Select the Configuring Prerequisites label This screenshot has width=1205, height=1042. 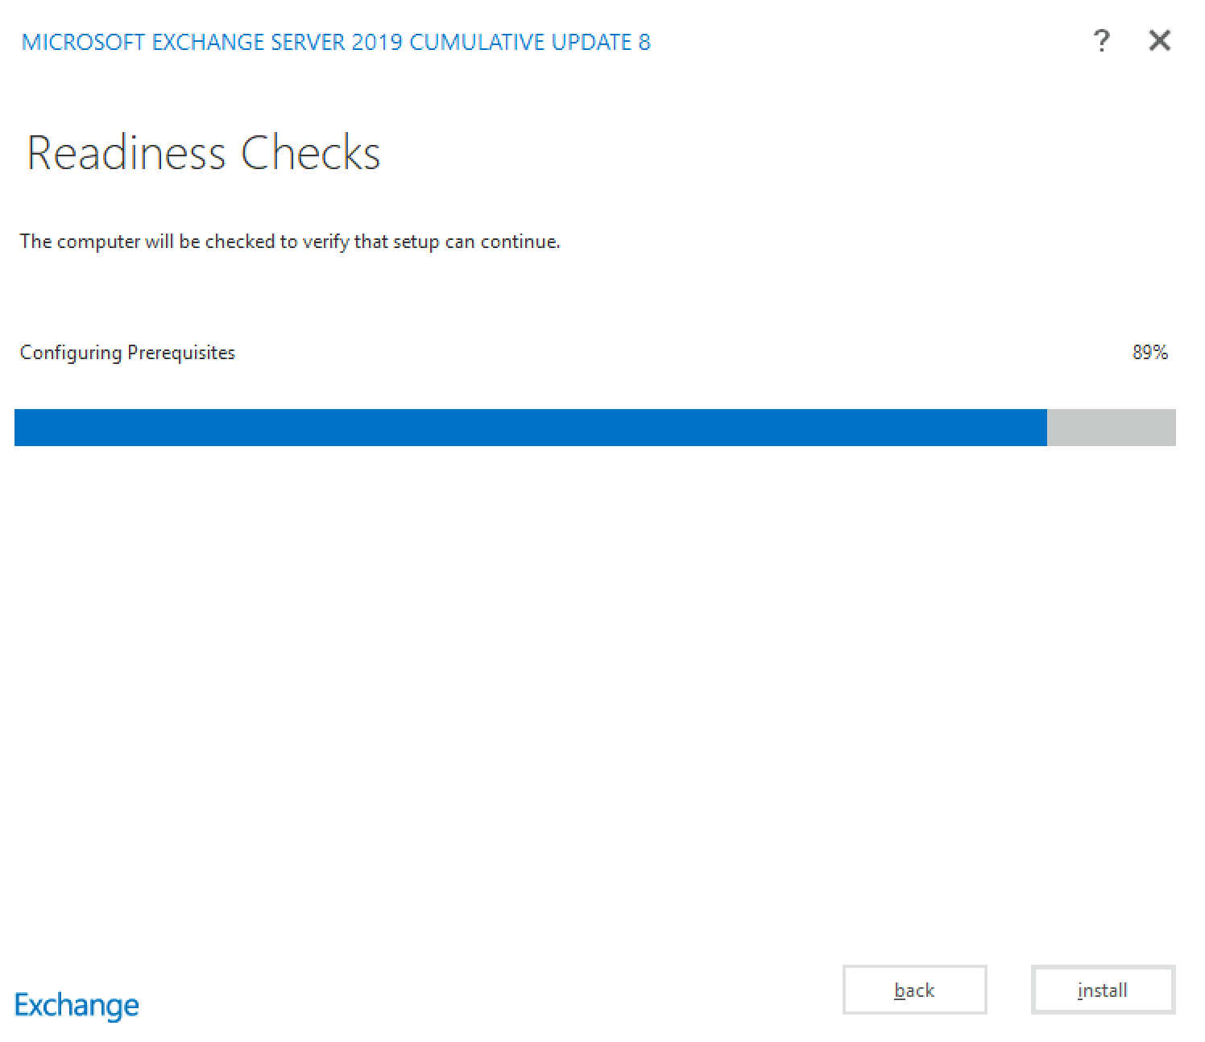click(x=127, y=353)
